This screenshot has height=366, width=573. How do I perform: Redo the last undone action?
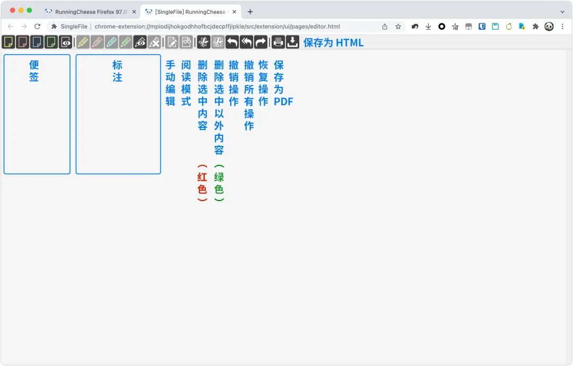[261, 42]
